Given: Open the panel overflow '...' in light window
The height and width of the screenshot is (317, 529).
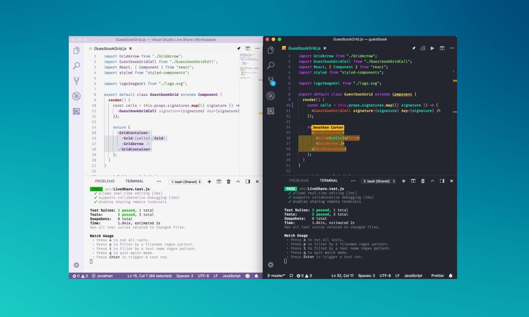Looking at the screenshot, I should (159, 181).
